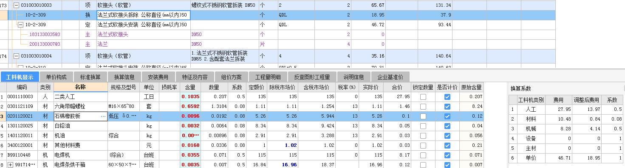Viewport: 625px width, 168px height.
Task: Switch to the 工料机显示 tab
Action: pos(20,77)
